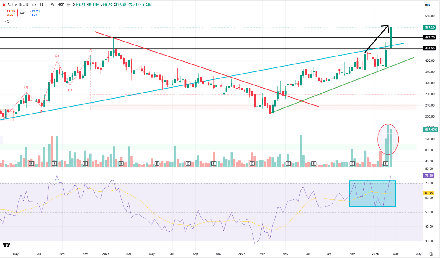Click the green 519.20 last price label

pyautogui.click(x=430, y=27)
